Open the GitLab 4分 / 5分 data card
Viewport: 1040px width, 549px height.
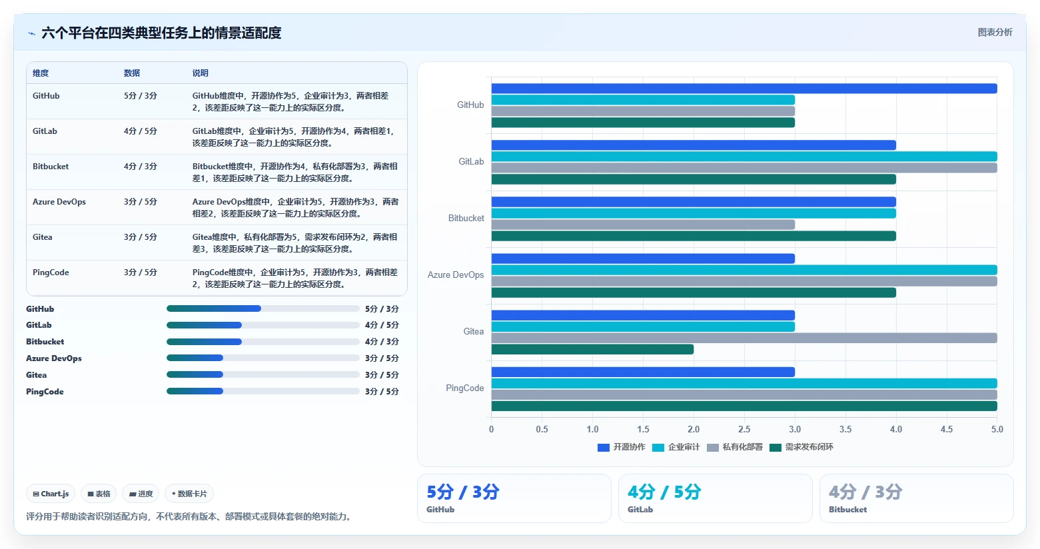pos(715,498)
